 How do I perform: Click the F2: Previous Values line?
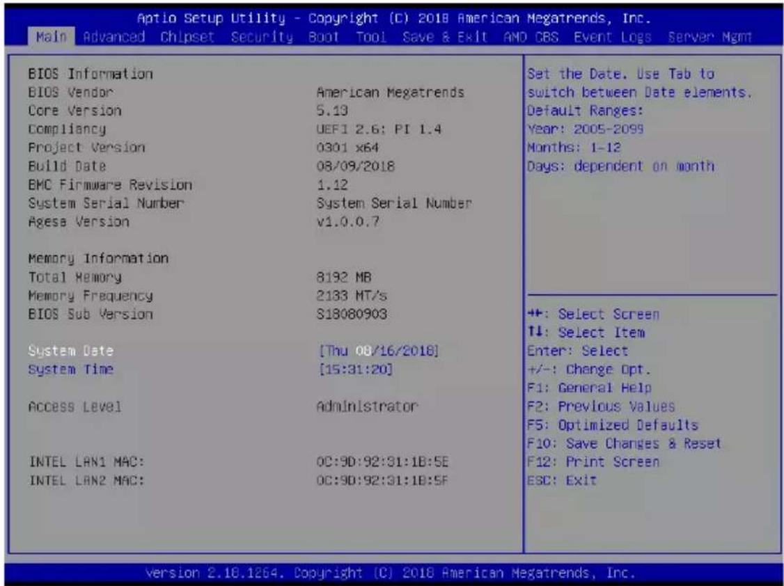(x=601, y=406)
